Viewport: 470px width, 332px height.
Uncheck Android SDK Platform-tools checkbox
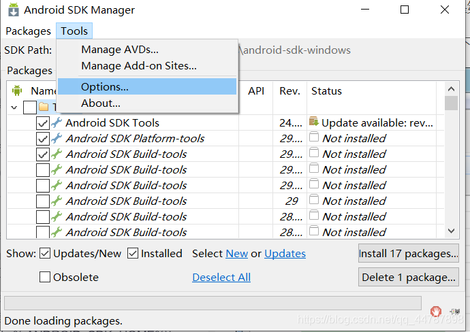point(43,139)
